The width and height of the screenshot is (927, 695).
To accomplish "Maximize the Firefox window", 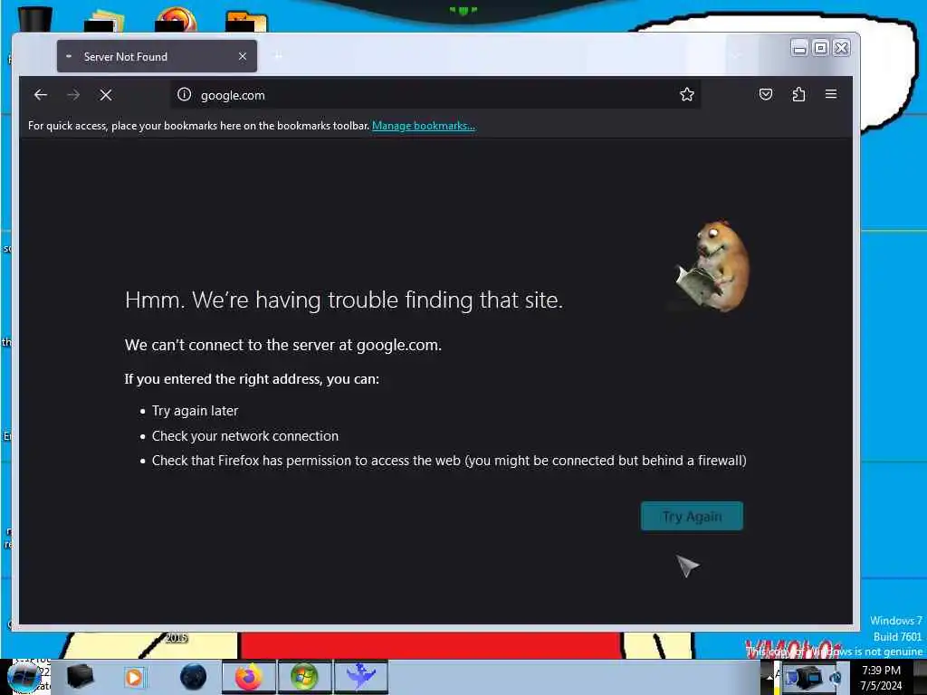I will pyautogui.click(x=820, y=48).
